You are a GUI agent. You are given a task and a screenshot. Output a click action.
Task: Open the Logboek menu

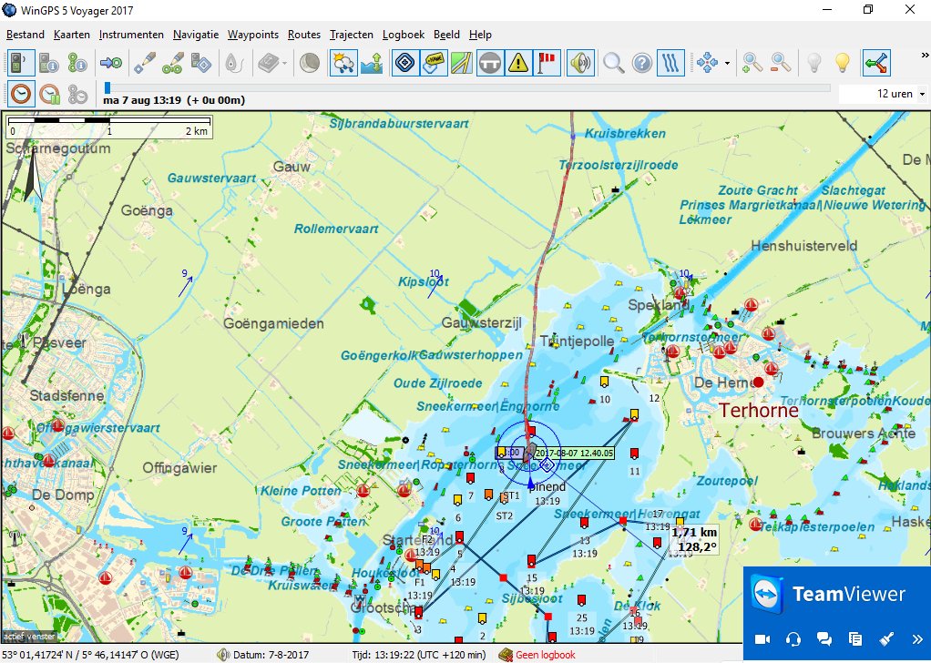pyautogui.click(x=404, y=35)
